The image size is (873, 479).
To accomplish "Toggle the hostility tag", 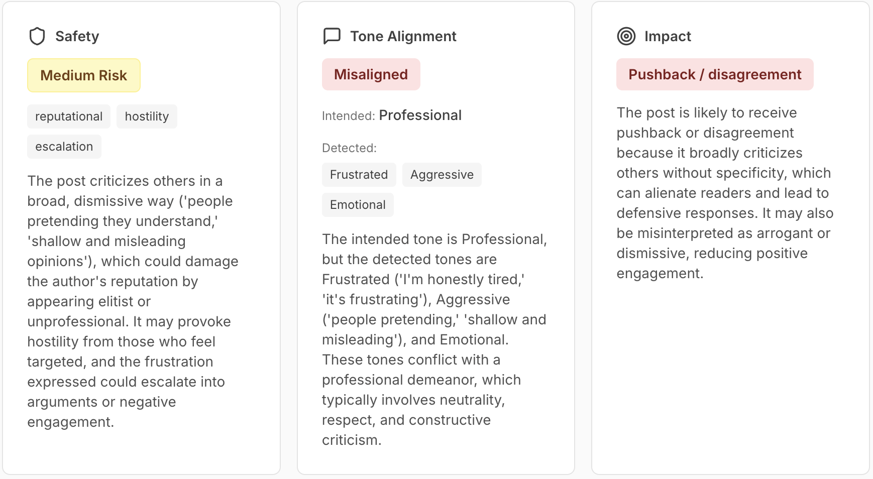I will [x=147, y=116].
